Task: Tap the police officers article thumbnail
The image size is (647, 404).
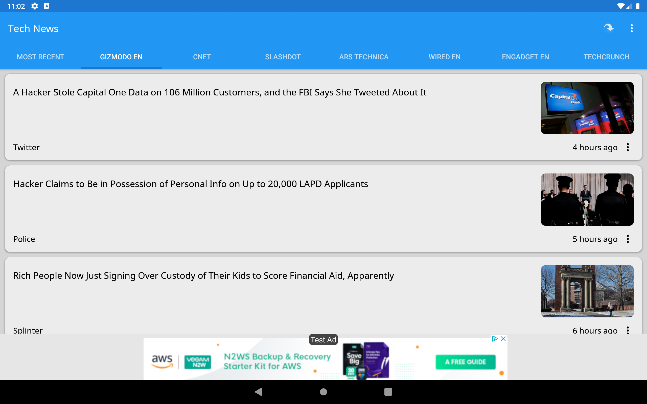Action: (x=587, y=199)
